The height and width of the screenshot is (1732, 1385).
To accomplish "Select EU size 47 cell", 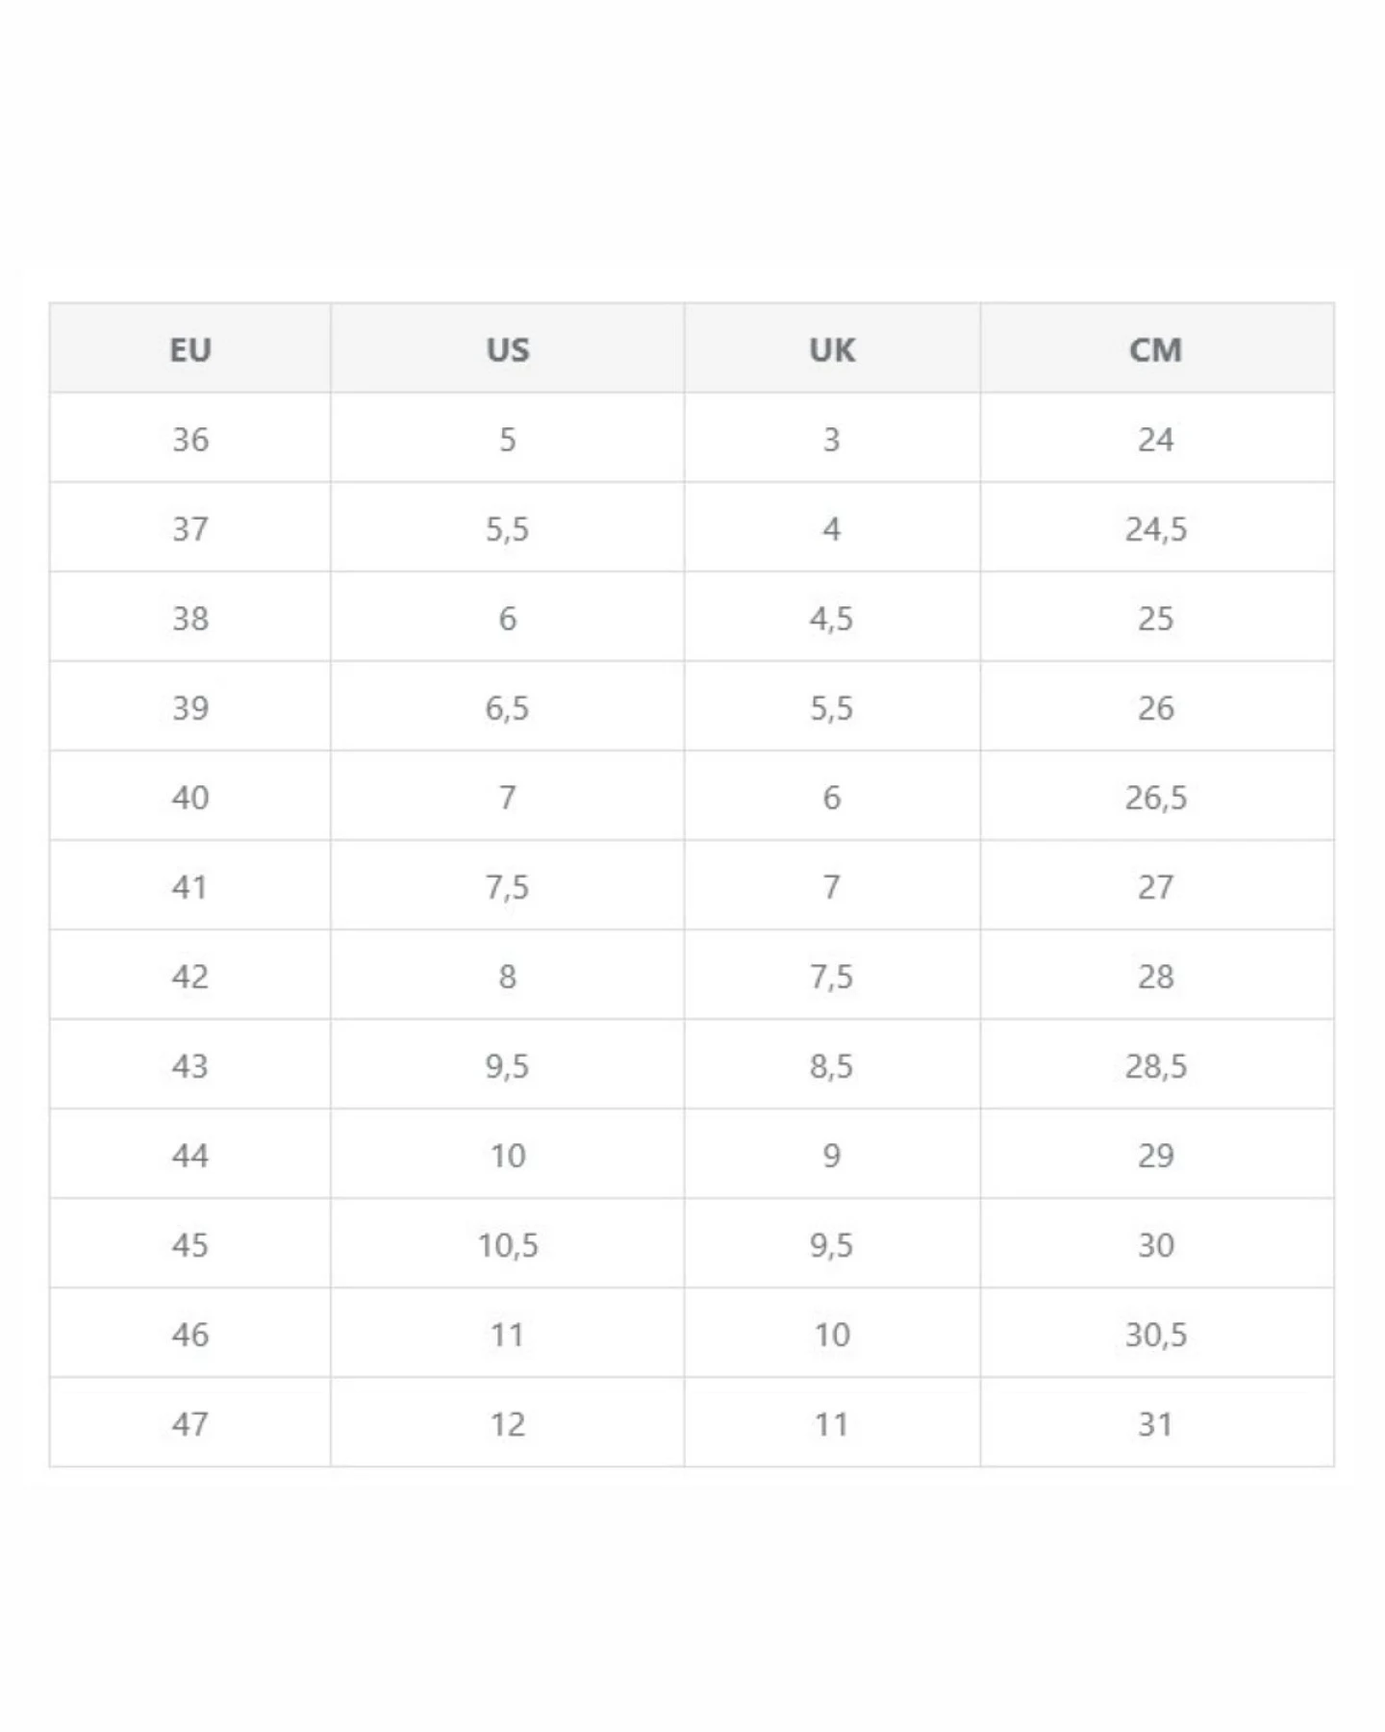I will click(190, 1422).
